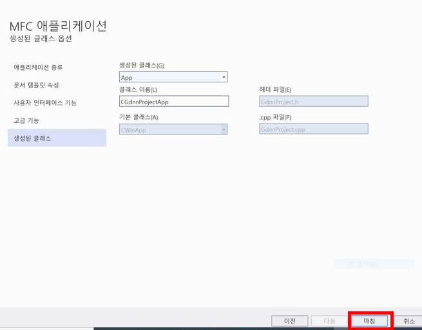This screenshot has height=330, width=422.
Task: Click the 헤더 파일(E) label
Action: 275,89
